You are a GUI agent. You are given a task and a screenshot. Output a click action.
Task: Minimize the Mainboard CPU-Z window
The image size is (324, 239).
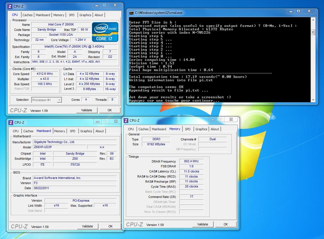click(x=98, y=121)
